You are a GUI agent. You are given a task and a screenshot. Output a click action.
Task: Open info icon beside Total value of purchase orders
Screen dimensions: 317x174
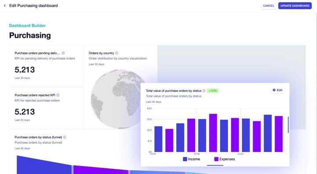204,91
